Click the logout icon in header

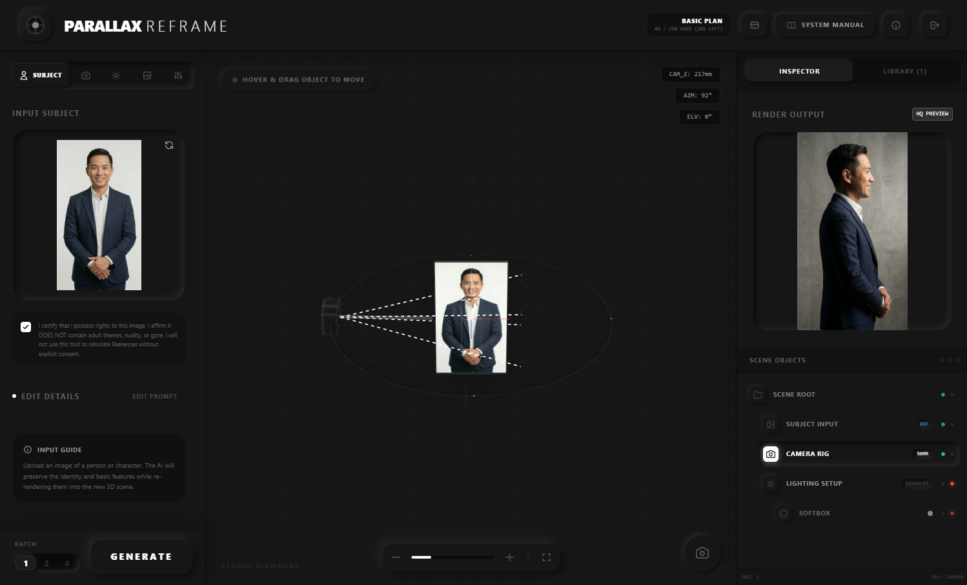[x=934, y=25]
